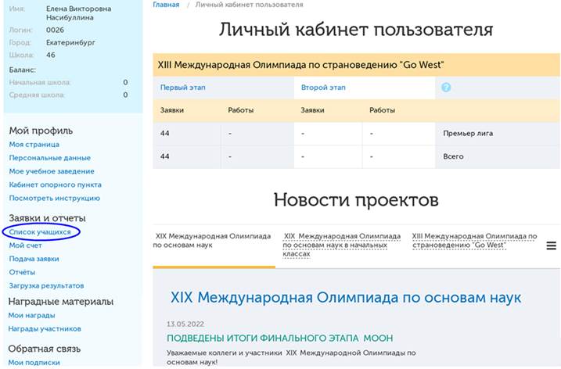Click Премьер лига row label
The image size is (561, 369).
tap(468, 134)
